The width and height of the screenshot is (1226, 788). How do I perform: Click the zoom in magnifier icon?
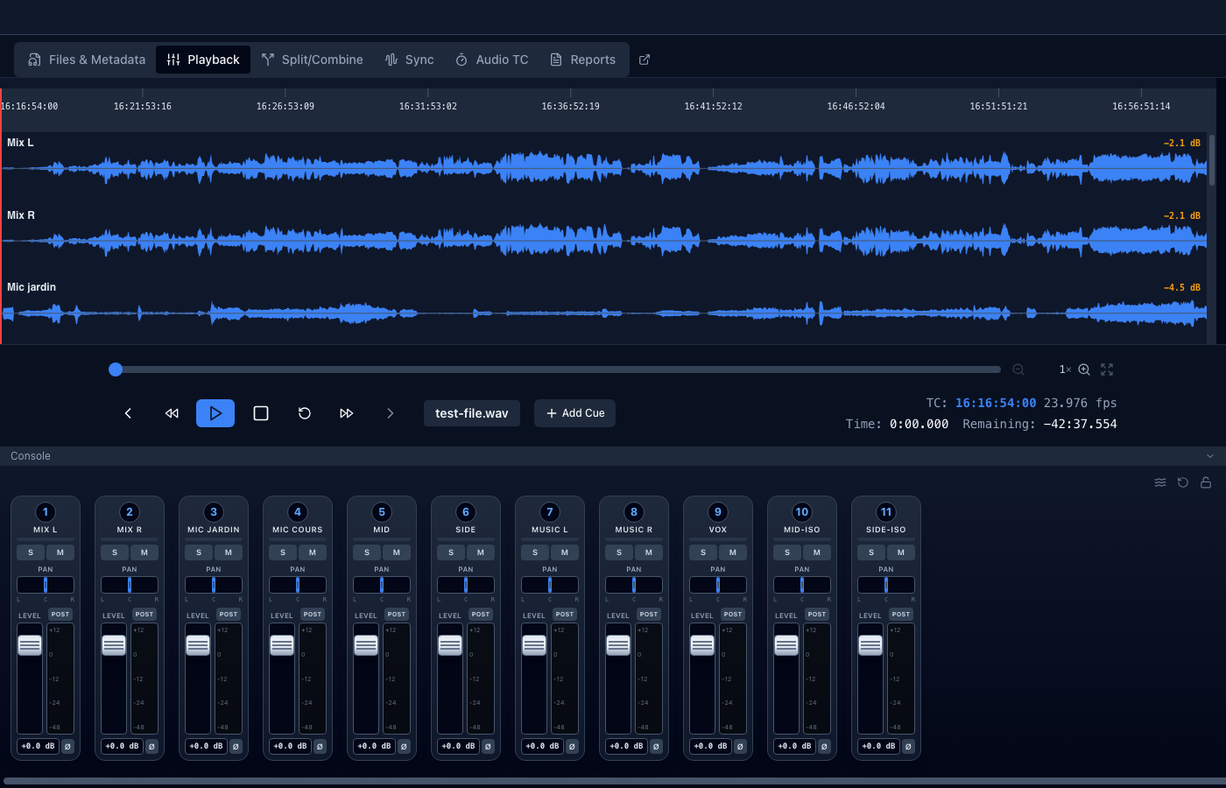(1084, 369)
